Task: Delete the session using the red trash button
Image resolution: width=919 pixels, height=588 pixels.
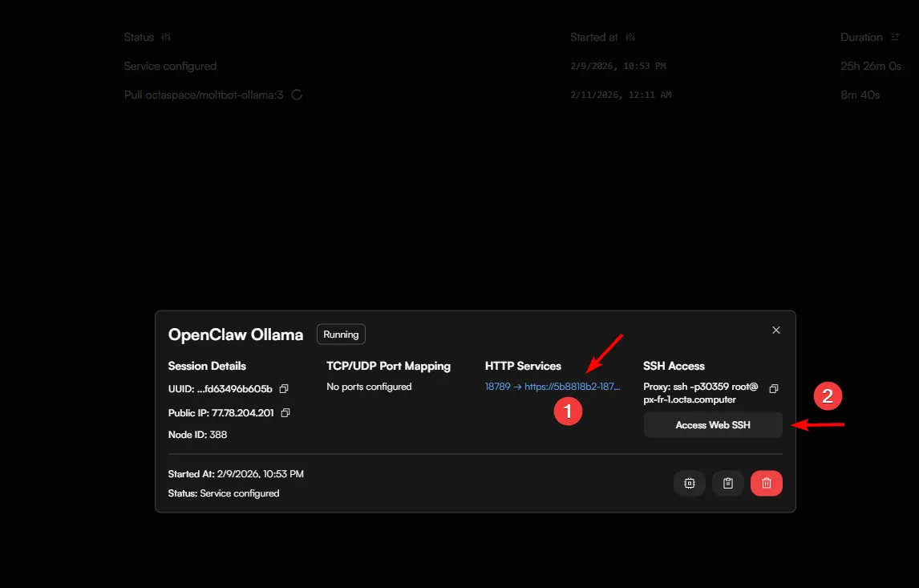Action: point(767,483)
